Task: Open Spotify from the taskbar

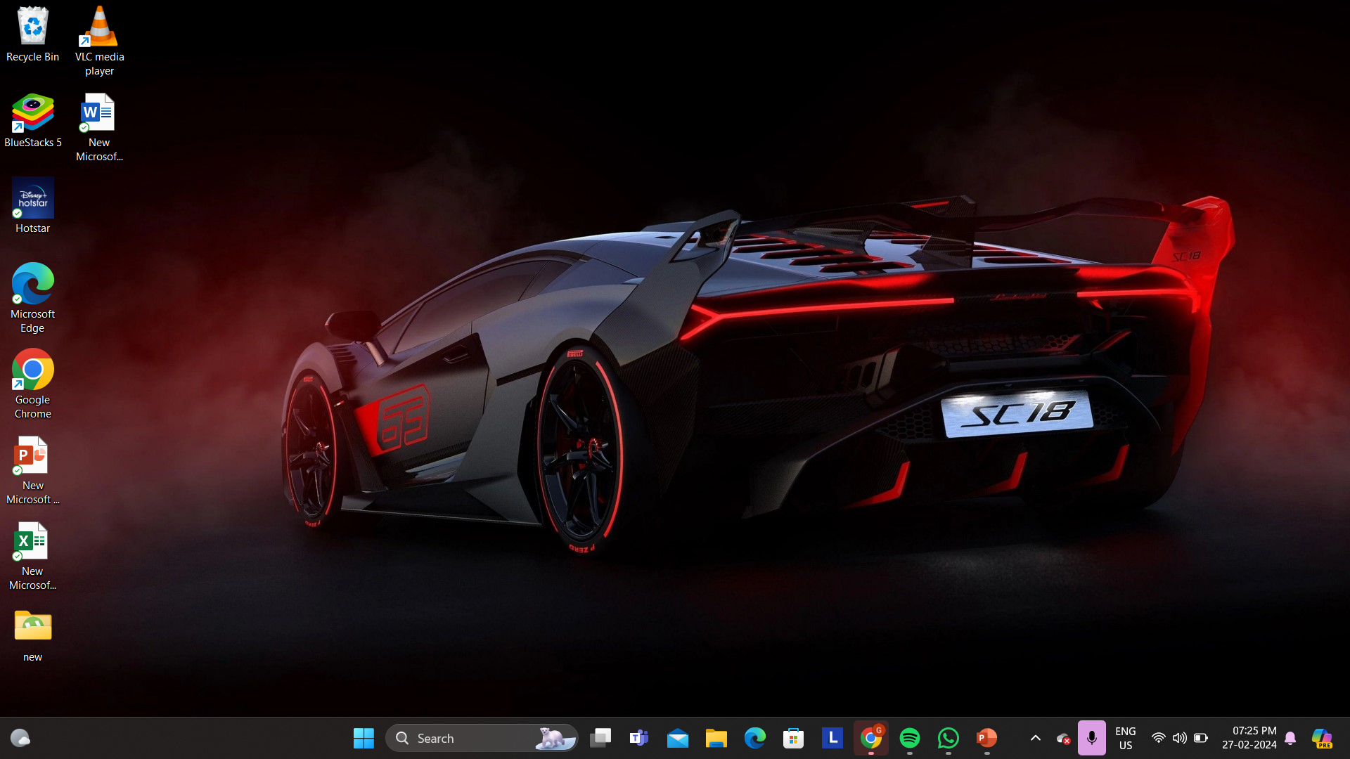Action: (x=909, y=738)
